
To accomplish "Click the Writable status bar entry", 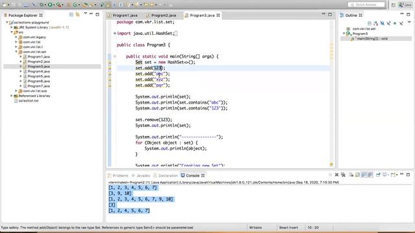I will coord(255,227).
